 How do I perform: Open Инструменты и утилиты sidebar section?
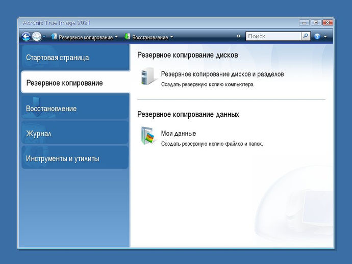(75, 158)
